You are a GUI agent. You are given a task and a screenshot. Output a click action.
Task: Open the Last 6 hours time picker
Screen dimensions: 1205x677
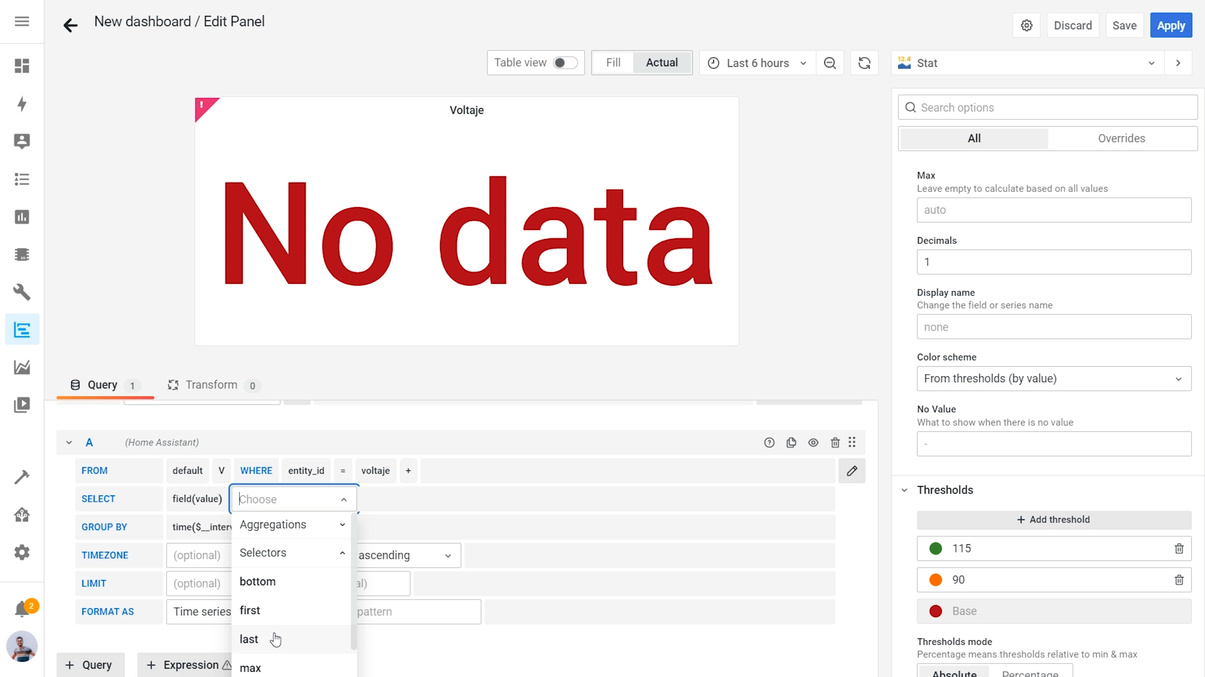757,63
